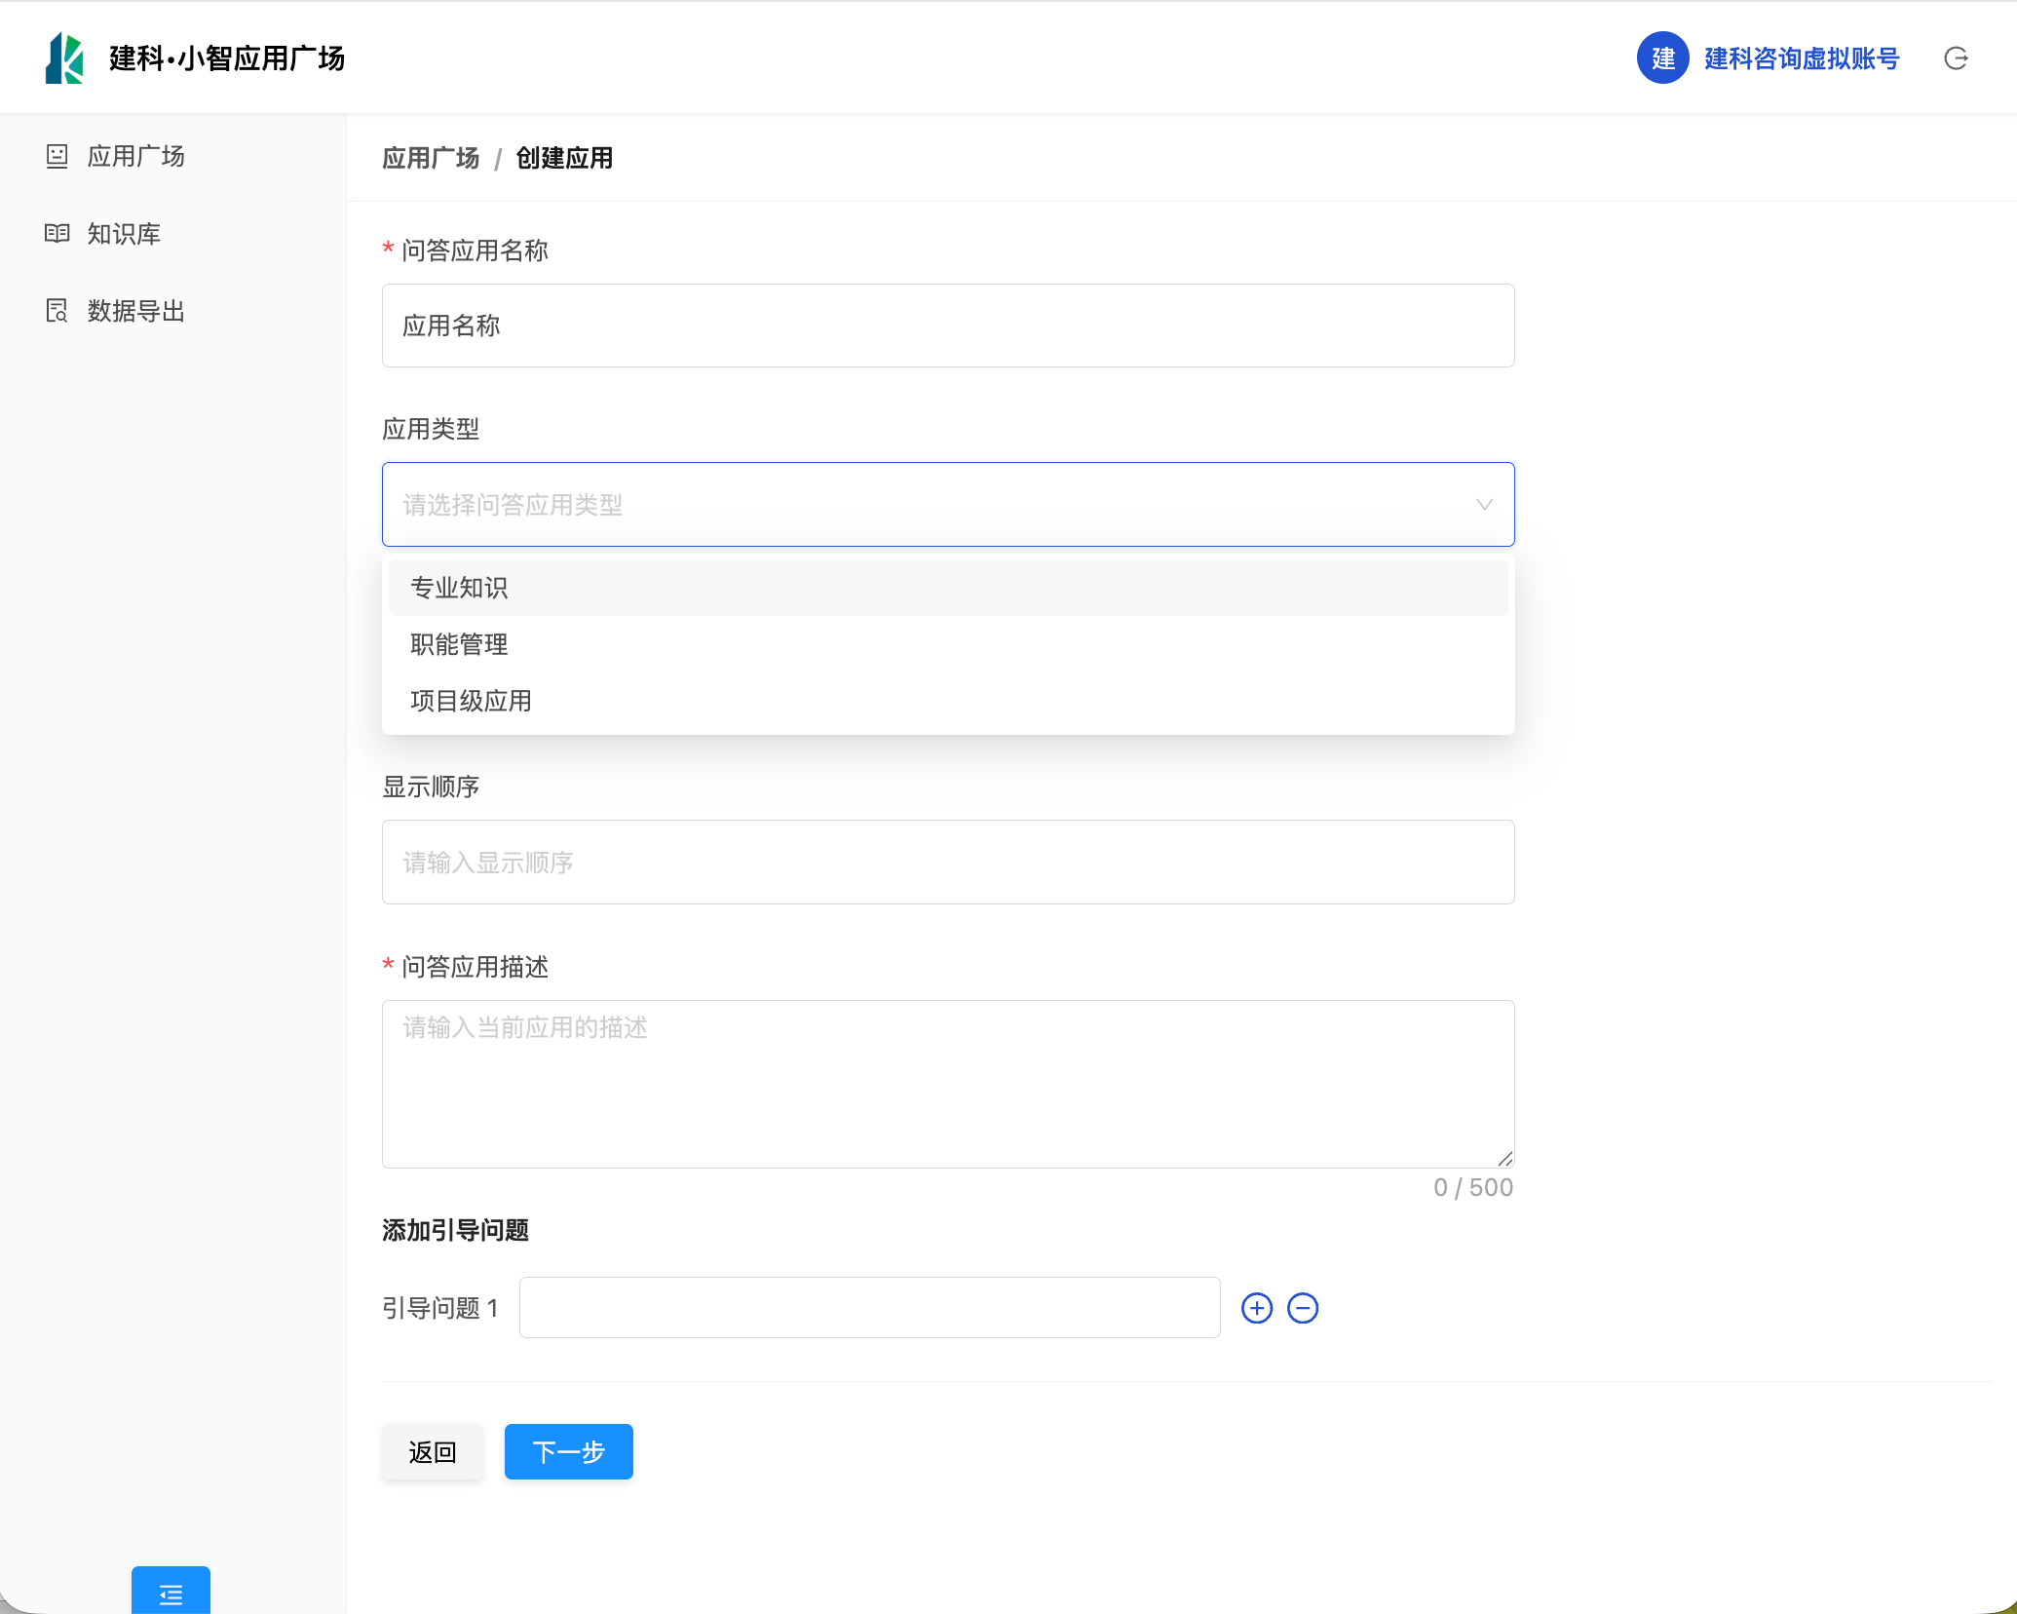Select 专业知识 from the dropdown list

(x=459, y=588)
